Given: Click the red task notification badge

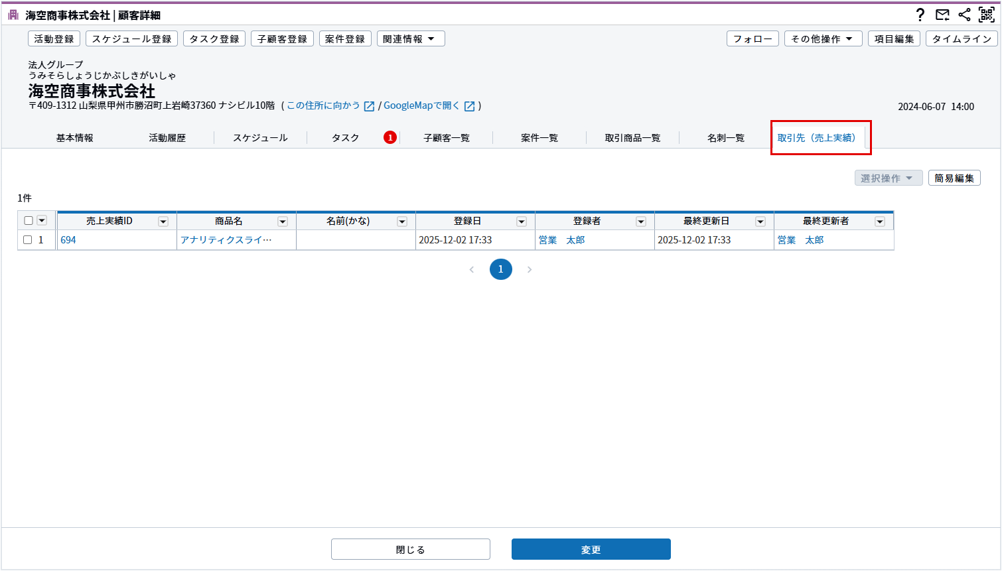Looking at the screenshot, I should (x=390, y=137).
